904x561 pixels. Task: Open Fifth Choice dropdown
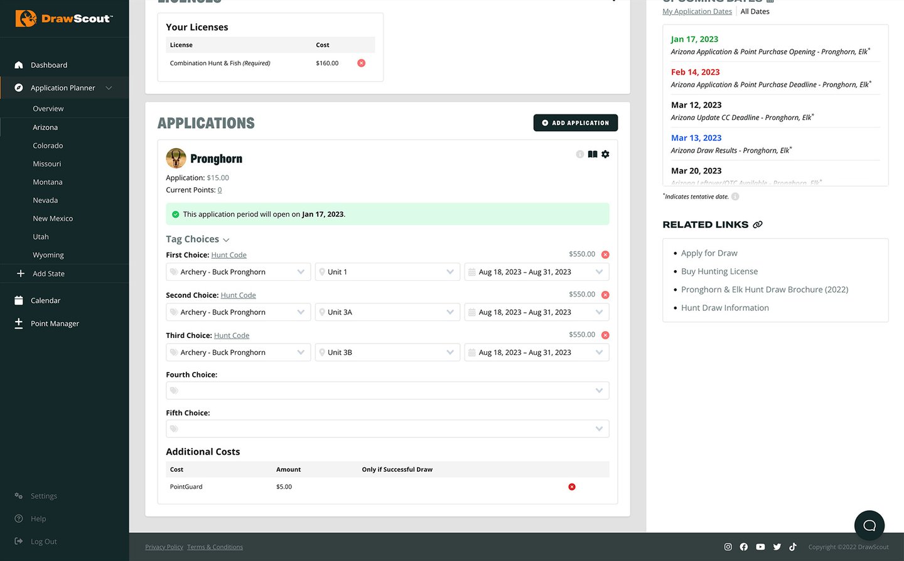point(387,429)
